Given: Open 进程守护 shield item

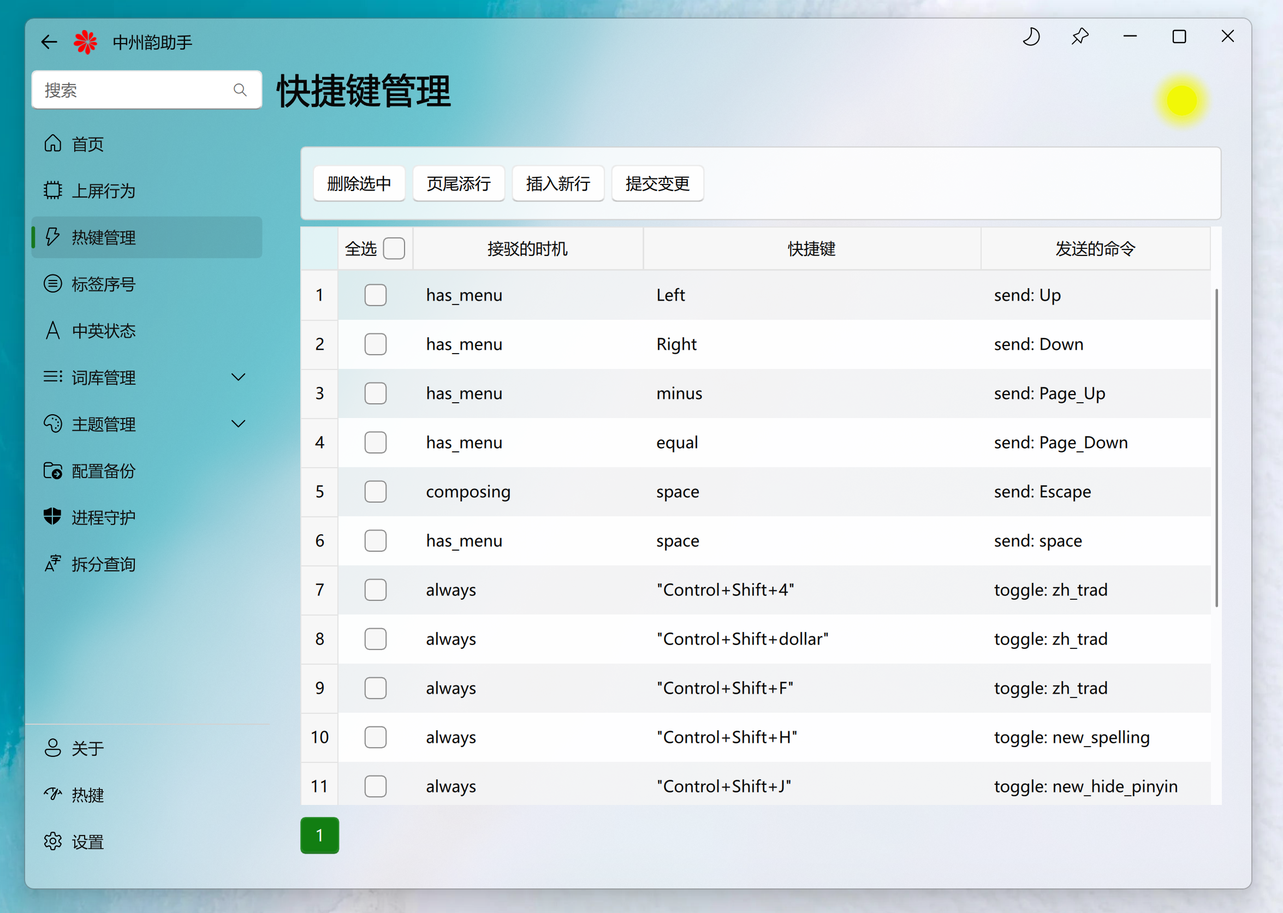Looking at the screenshot, I should click(x=104, y=517).
